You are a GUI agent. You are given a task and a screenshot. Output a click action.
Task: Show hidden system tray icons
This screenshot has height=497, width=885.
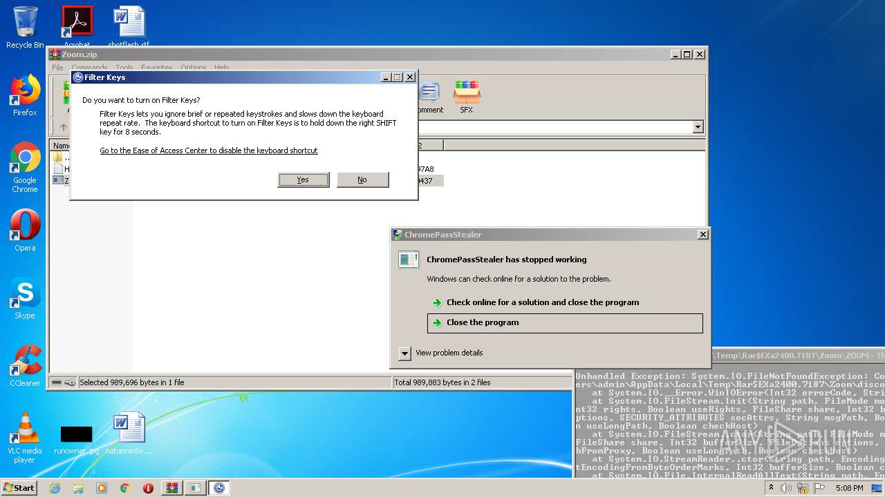tap(772, 488)
